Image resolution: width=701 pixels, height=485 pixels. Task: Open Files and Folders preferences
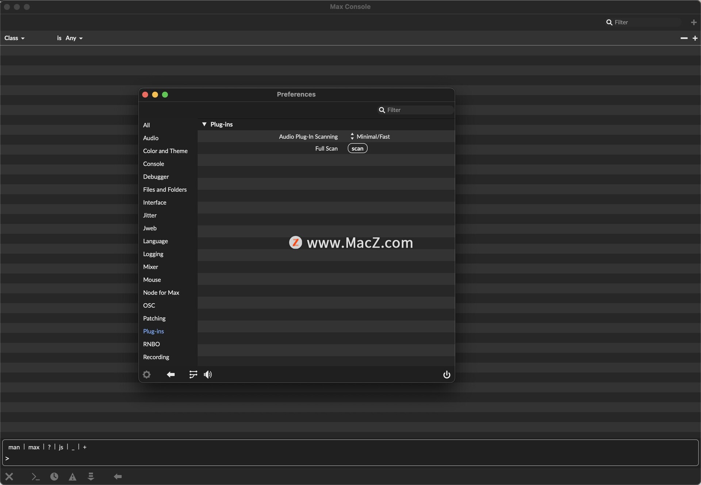click(x=165, y=190)
